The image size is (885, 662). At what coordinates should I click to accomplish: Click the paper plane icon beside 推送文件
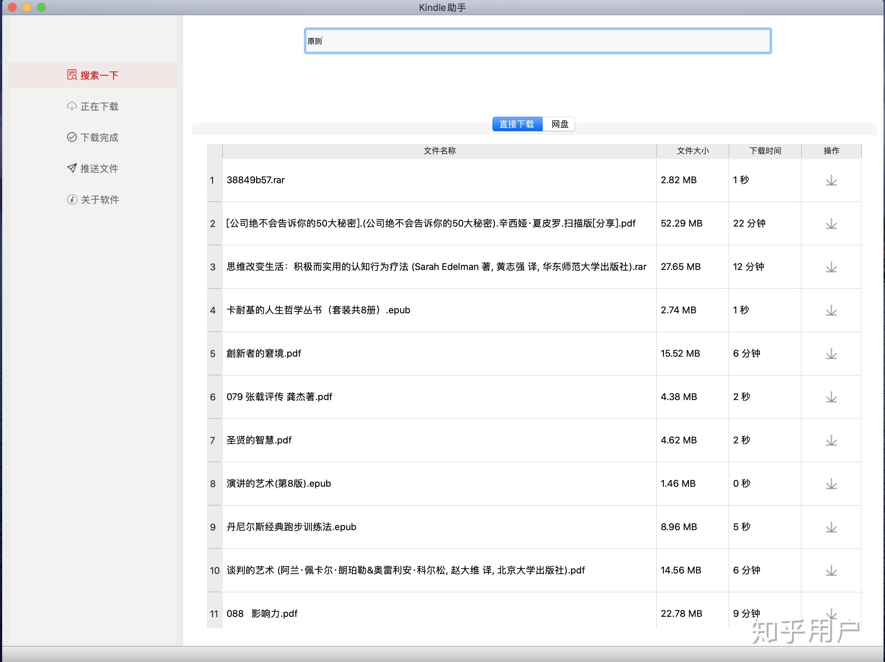pos(72,168)
